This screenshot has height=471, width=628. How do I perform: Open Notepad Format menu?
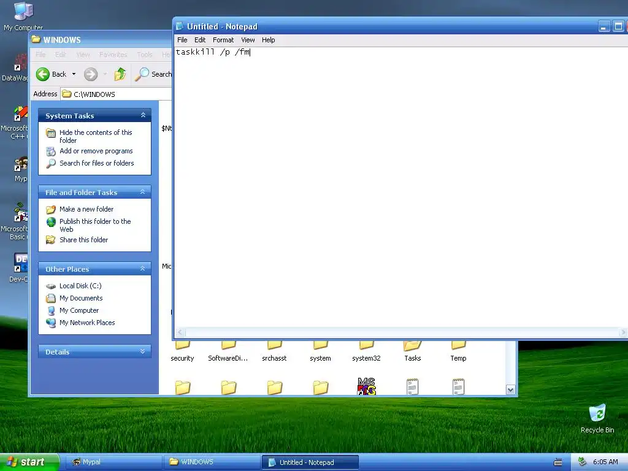[x=223, y=40]
